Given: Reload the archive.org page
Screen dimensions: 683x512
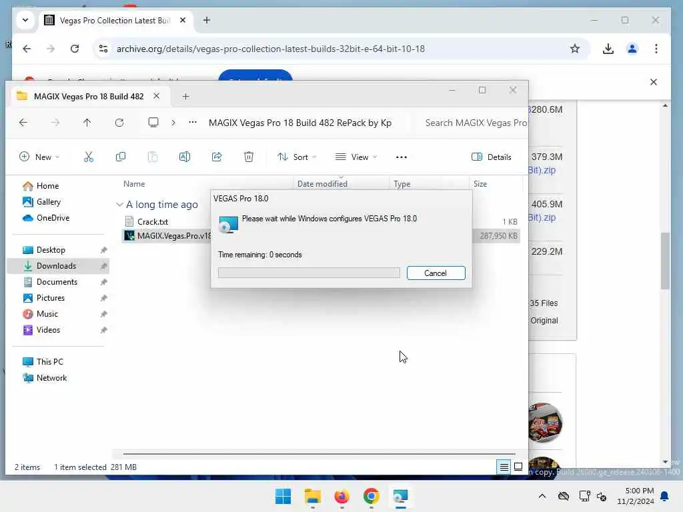Looking at the screenshot, I should [75, 49].
